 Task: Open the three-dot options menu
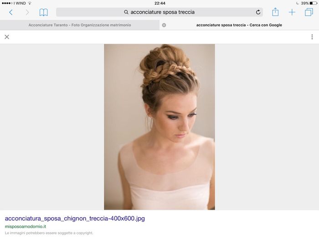312,37
